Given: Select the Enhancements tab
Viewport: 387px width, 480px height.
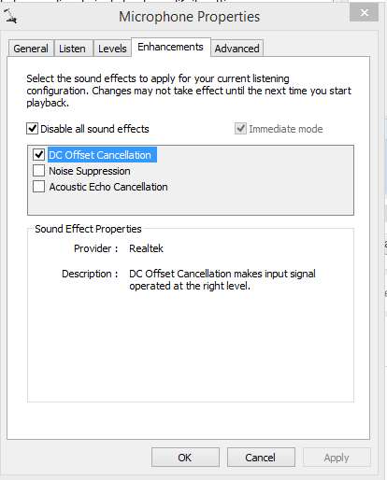Looking at the screenshot, I should click(171, 47).
